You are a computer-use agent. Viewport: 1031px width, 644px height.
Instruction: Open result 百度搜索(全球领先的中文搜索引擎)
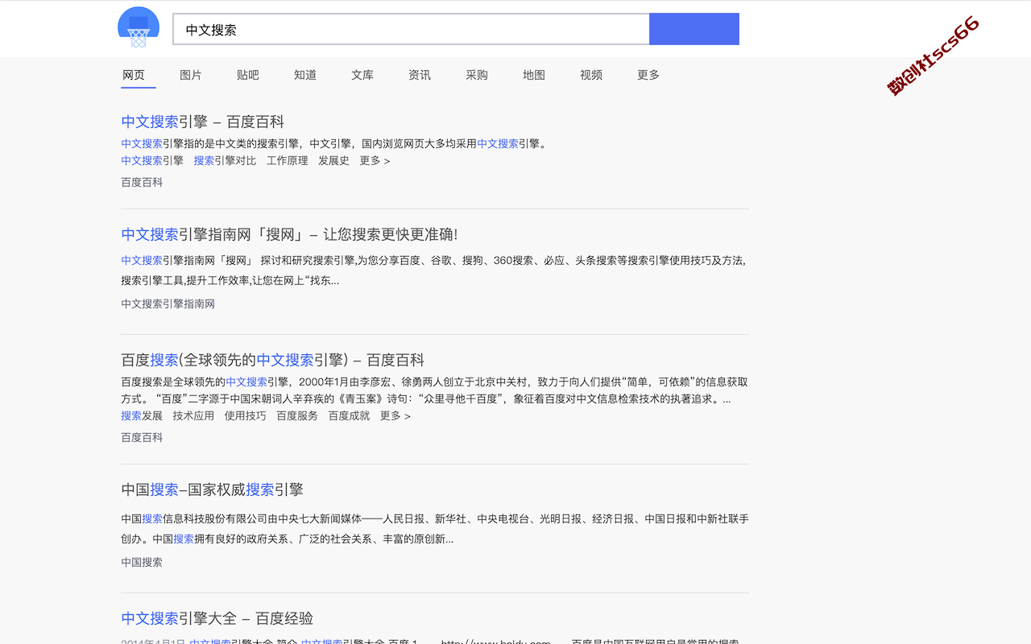point(273,361)
